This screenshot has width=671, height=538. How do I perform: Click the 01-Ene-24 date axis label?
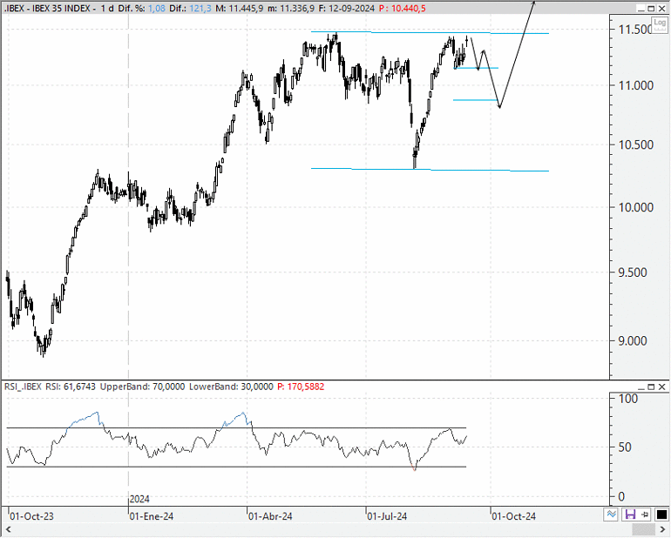[x=152, y=516]
